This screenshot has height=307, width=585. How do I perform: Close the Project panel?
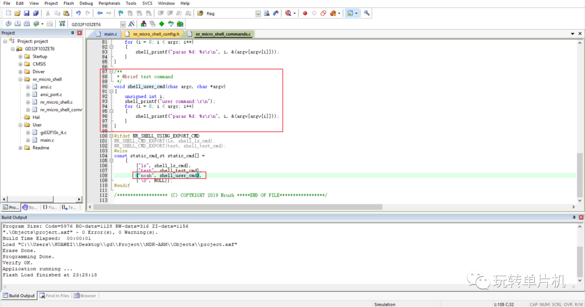(80, 33)
